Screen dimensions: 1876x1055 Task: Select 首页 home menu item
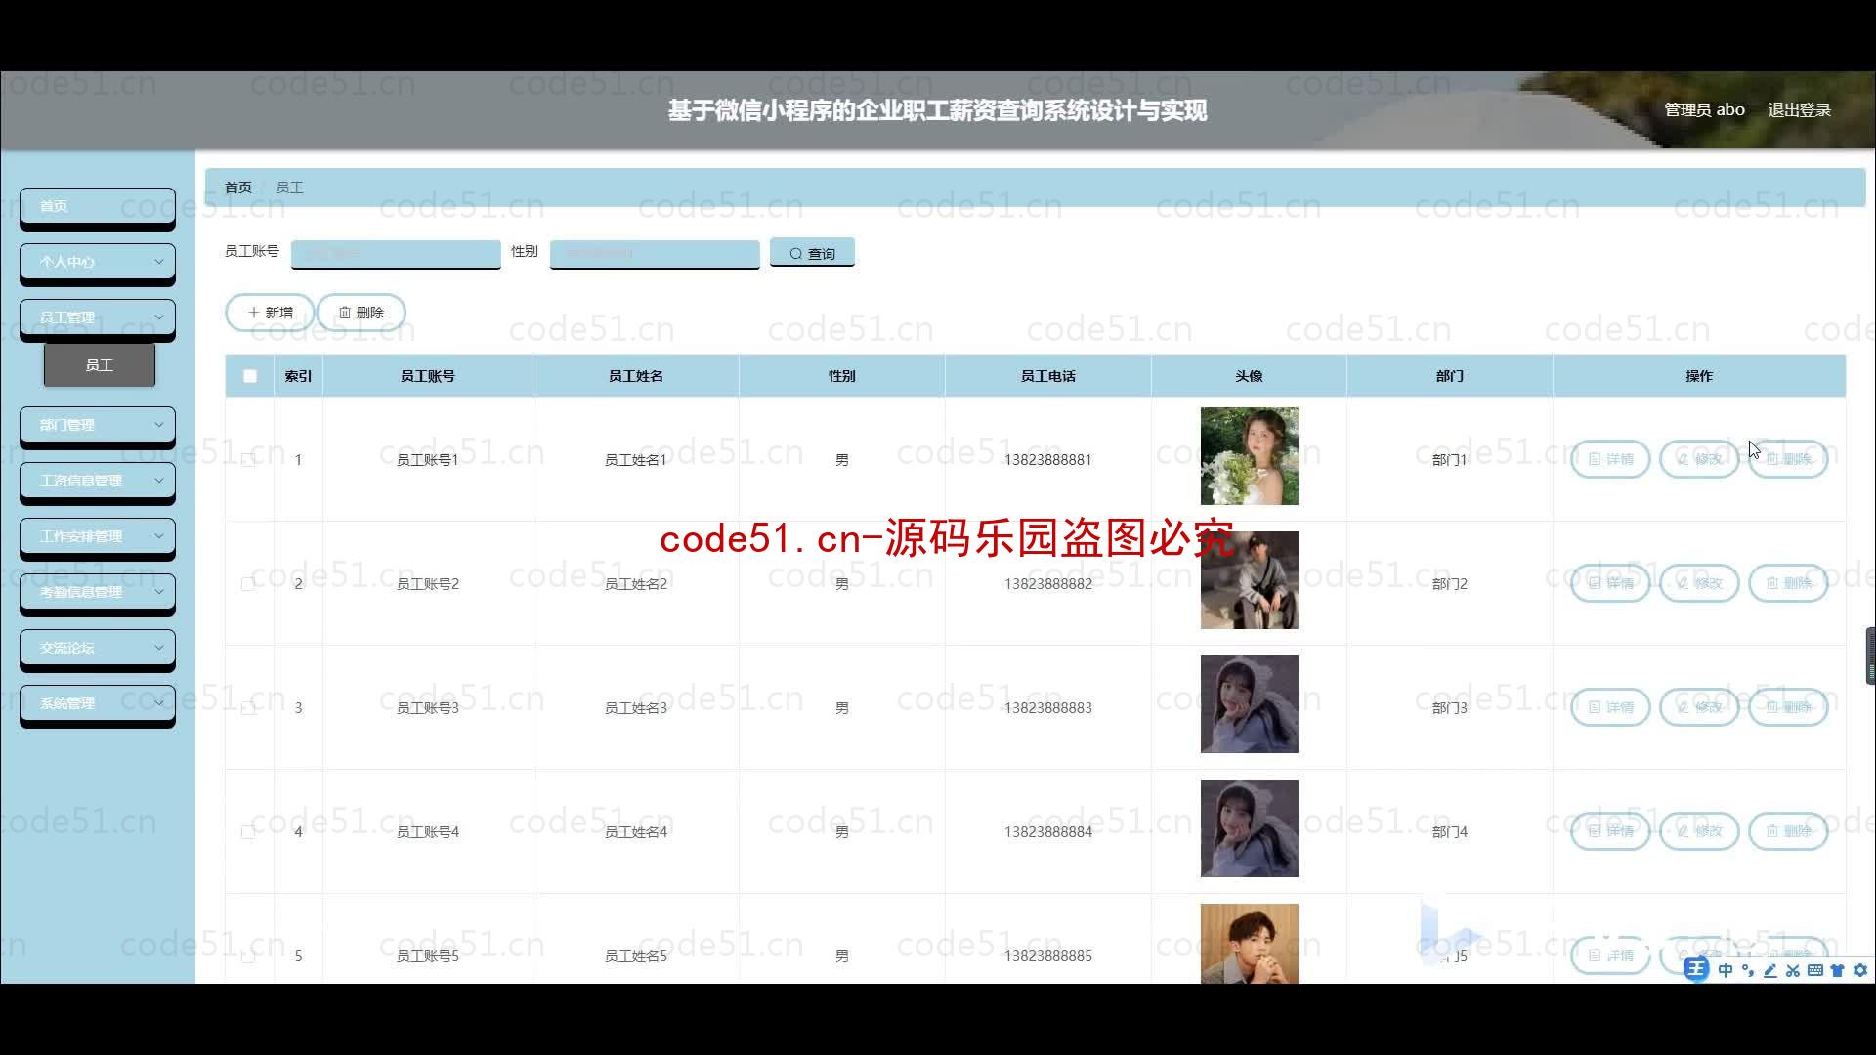[97, 205]
